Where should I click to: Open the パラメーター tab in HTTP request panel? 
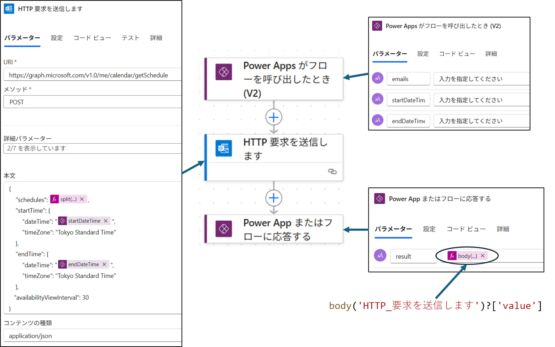point(22,38)
